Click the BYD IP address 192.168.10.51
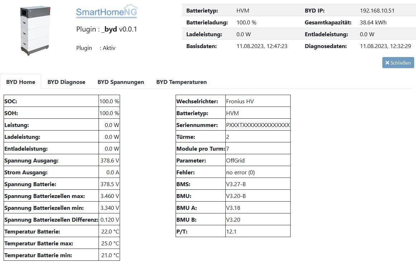 (377, 11)
